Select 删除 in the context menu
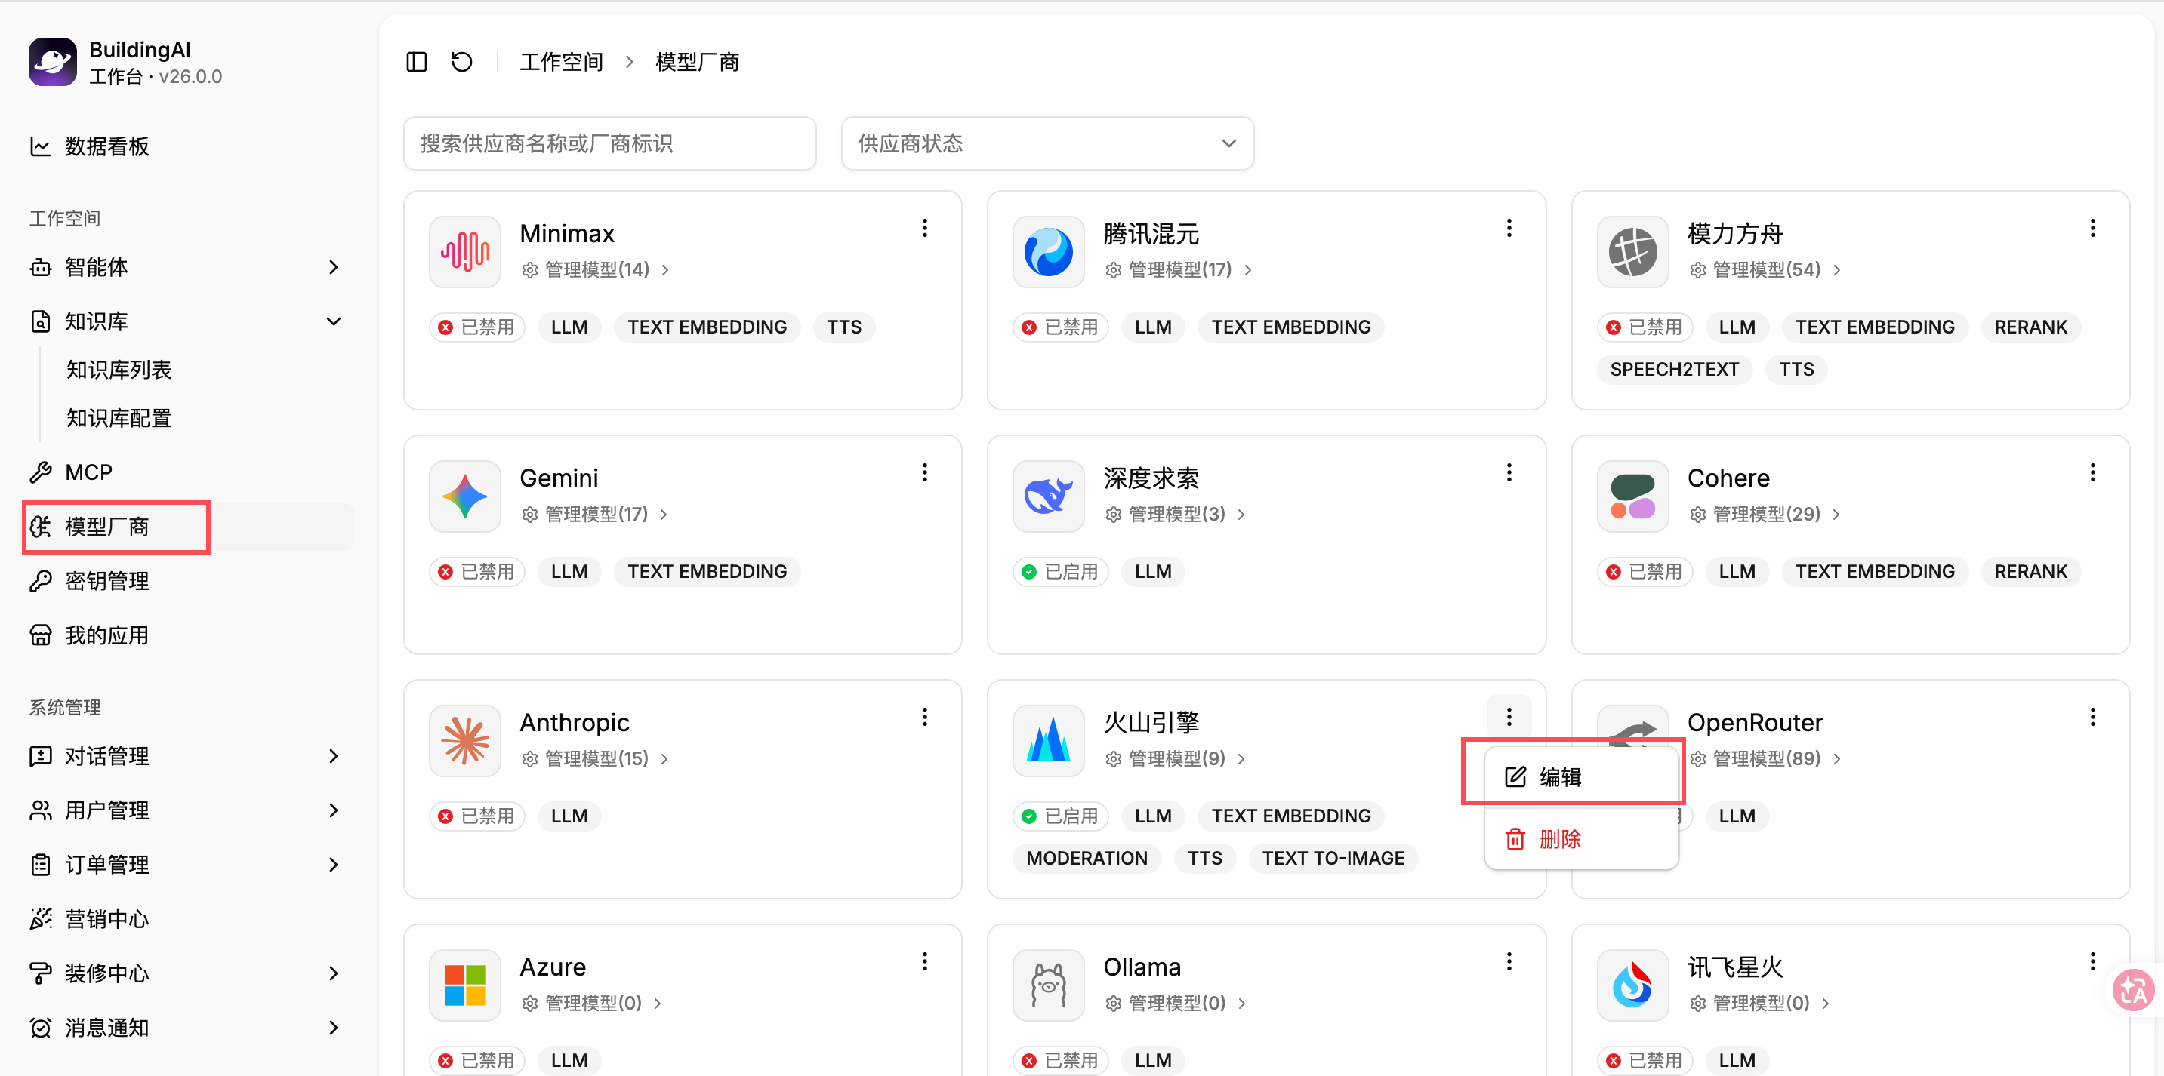The width and height of the screenshot is (2164, 1076). [1581, 838]
